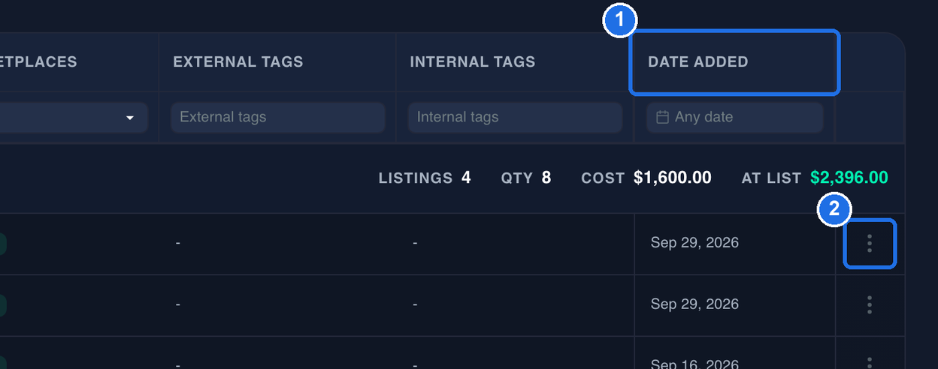Select the Listings 4 summary value
This screenshot has width=938, height=369.
425,178
